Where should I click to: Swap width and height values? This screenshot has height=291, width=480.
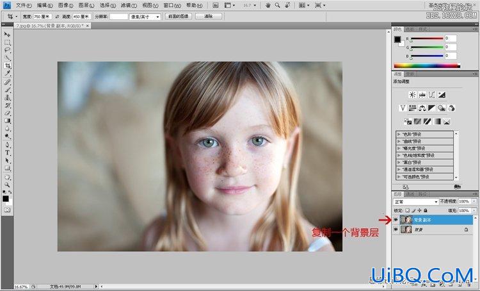pyautogui.click(x=57, y=17)
